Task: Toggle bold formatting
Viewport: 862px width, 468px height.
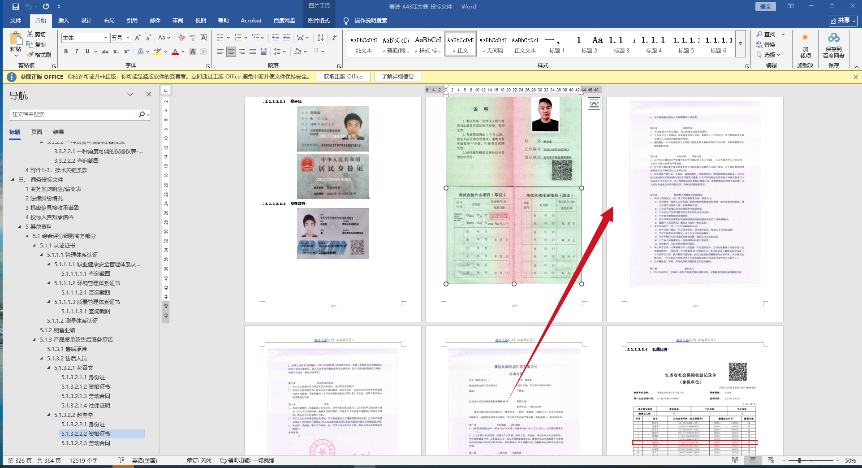Action: coord(66,52)
